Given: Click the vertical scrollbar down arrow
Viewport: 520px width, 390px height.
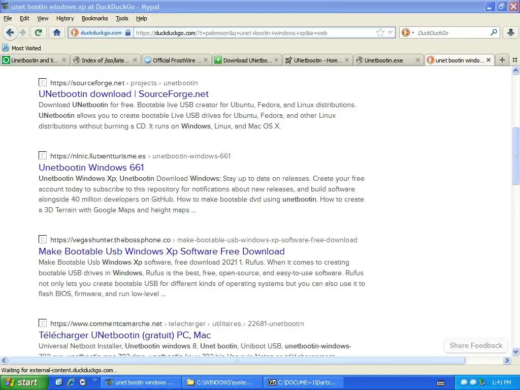Looking at the screenshot, I should pyautogui.click(x=515, y=351).
